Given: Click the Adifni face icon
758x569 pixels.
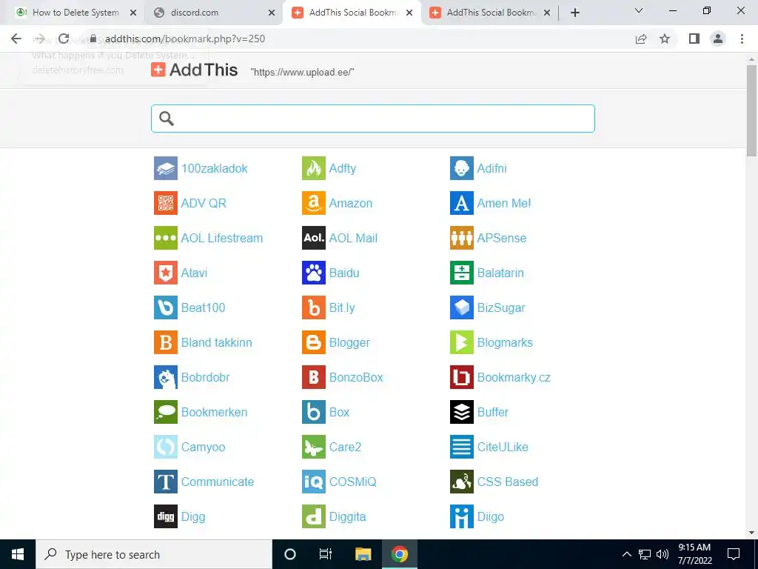Looking at the screenshot, I should [x=461, y=168].
